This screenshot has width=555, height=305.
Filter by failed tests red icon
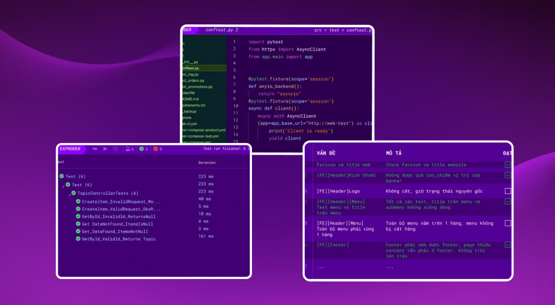pos(155,149)
